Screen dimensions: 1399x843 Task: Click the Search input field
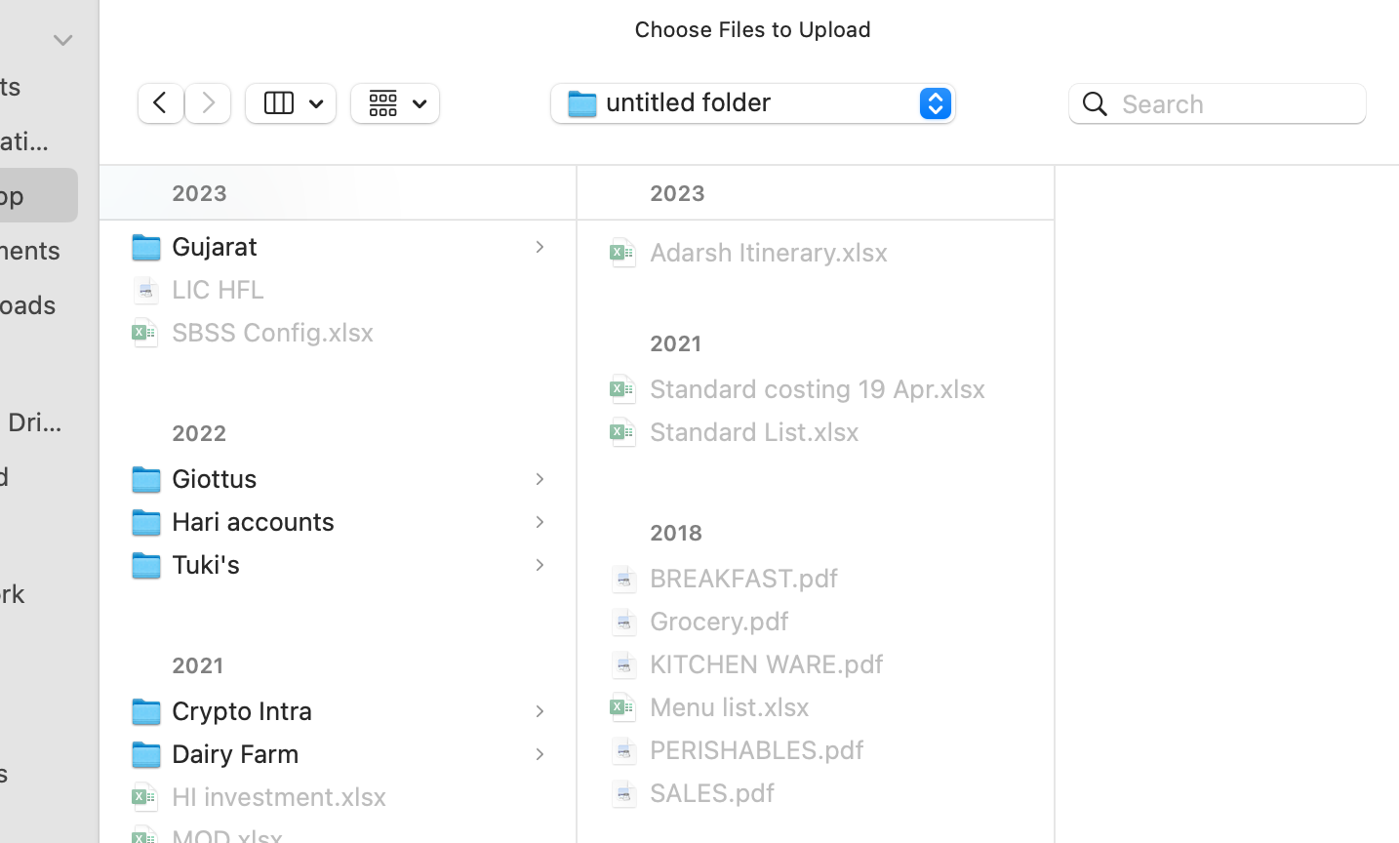[1235, 103]
